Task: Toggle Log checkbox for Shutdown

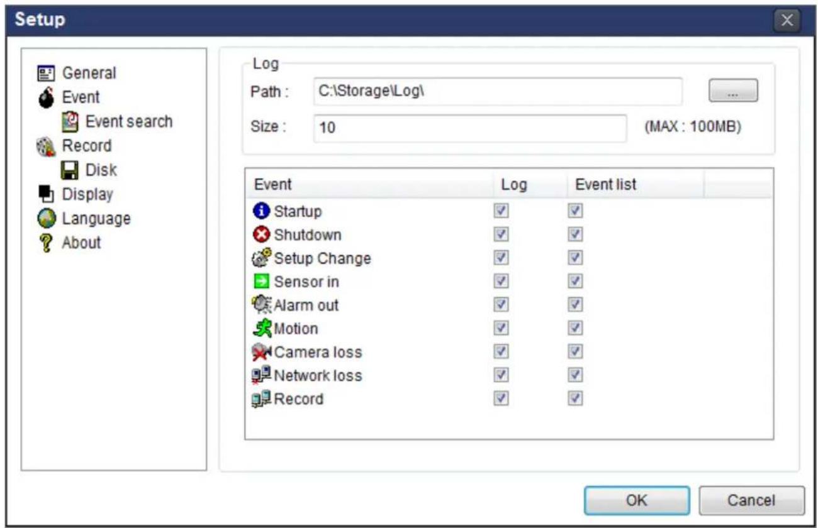Action: (x=501, y=234)
